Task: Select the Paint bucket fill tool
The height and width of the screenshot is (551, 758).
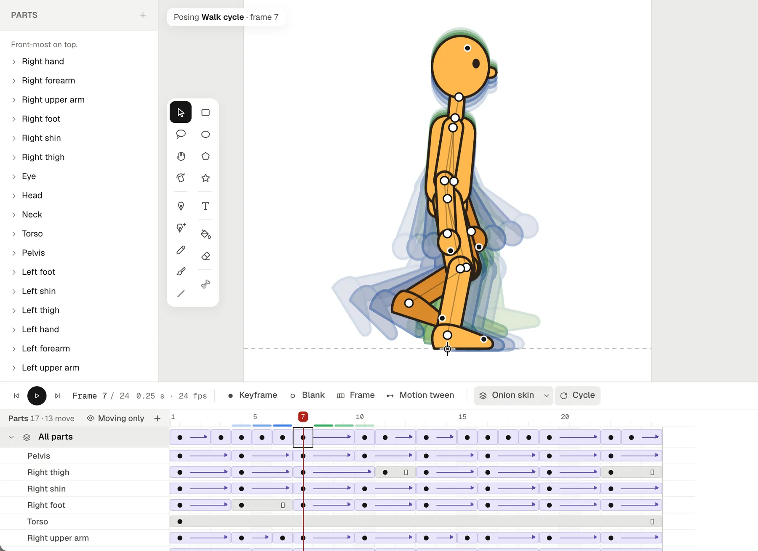Action: (206, 234)
